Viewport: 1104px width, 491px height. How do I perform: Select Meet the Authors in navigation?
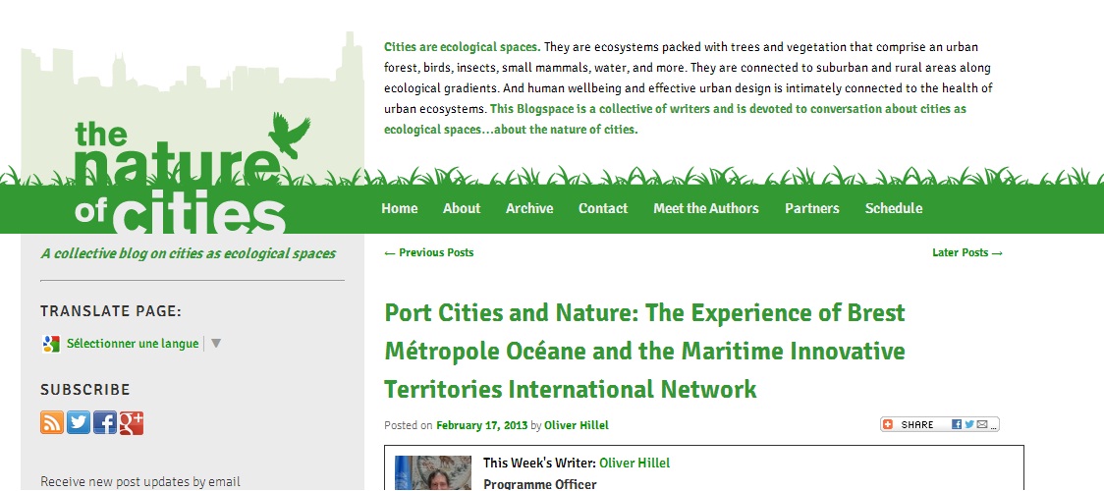(x=706, y=208)
